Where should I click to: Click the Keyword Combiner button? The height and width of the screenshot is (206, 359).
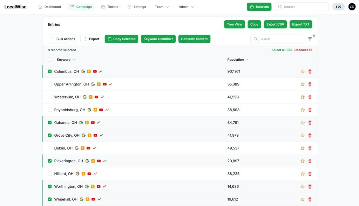point(158,39)
